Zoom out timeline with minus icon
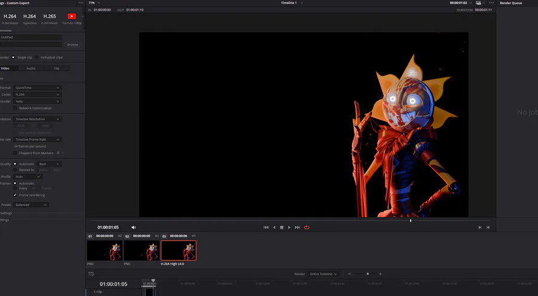 point(349,274)
